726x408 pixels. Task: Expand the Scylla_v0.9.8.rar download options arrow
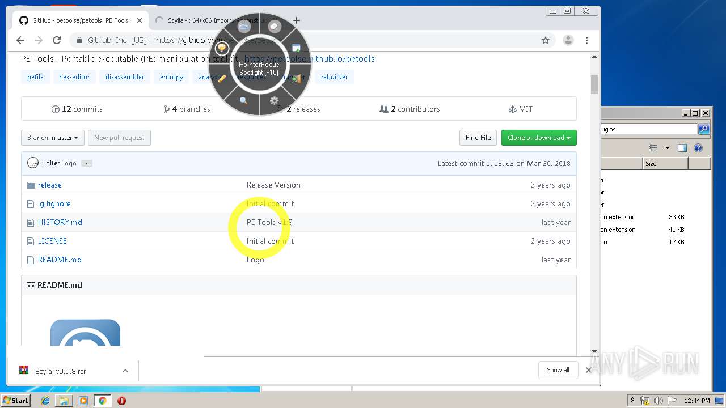(x=125, y=371)
